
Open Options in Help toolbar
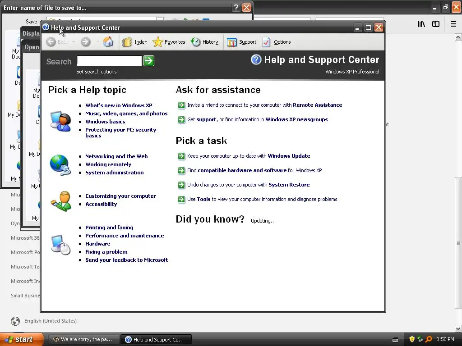tap(277, 42)
